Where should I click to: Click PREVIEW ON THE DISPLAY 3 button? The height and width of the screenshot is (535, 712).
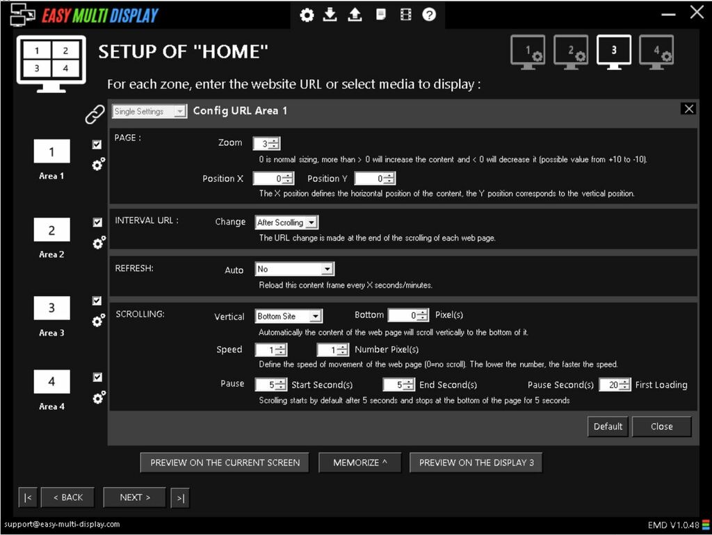[x=476, y=462]
